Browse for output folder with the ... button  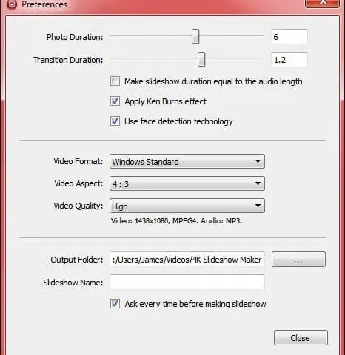(x=298, y=260)
